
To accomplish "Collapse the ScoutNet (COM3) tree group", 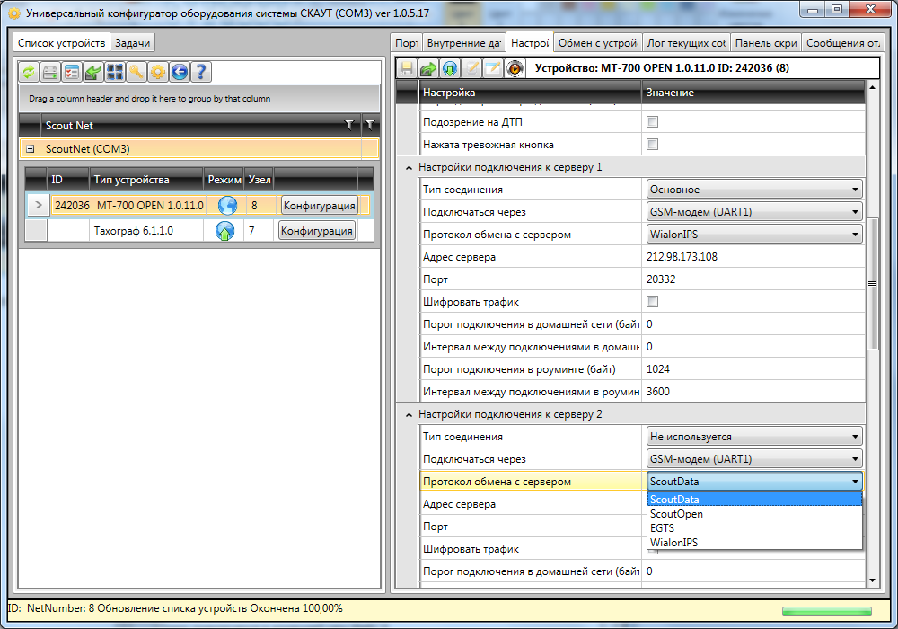I will click(x=31, y=149).
